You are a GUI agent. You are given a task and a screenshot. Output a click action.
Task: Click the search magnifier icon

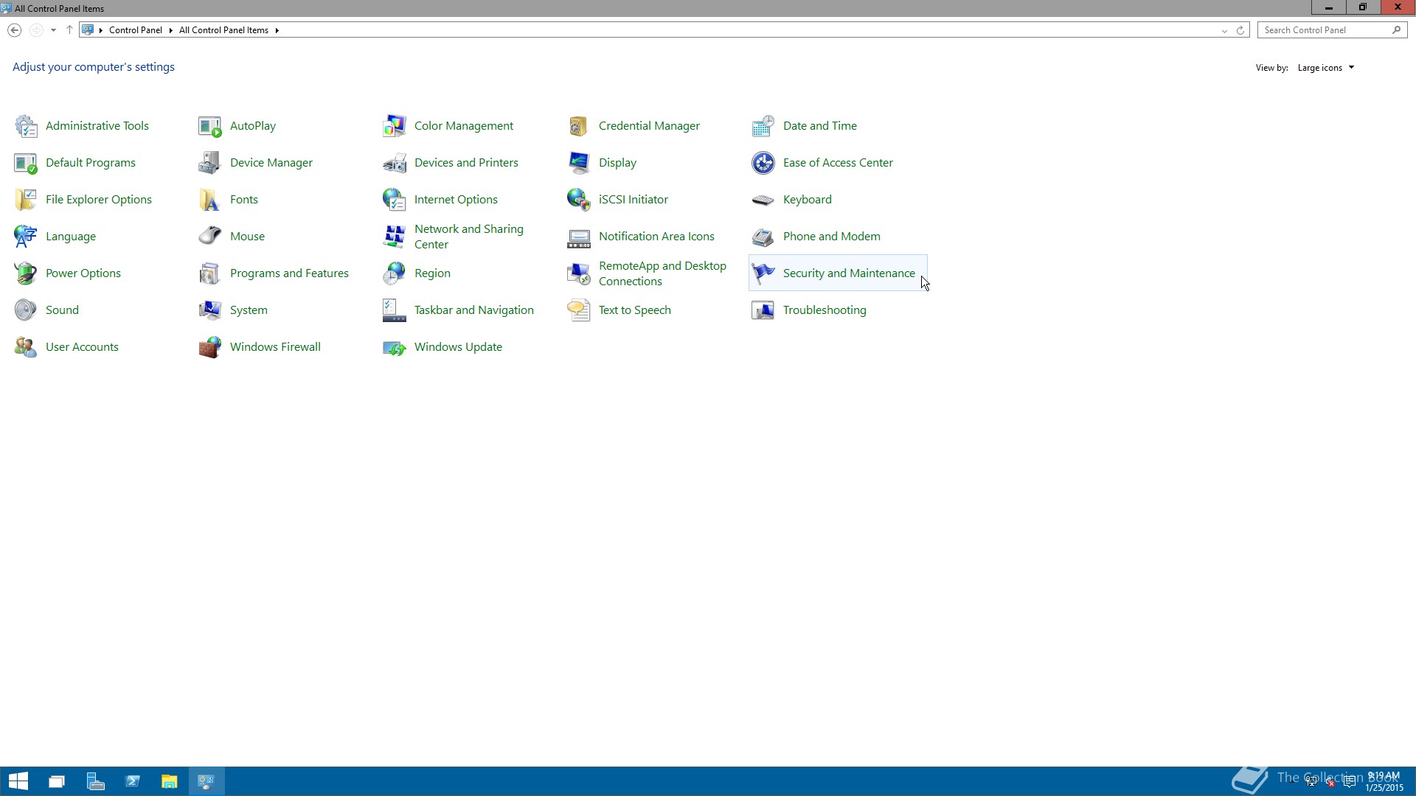click(x=1397, y=30)
